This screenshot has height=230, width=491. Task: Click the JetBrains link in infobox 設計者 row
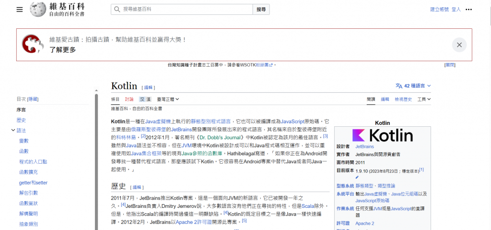pyautogui.click(x=364, y=146)
